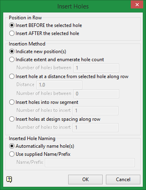Confirm with the OK button
This screenshot has width=146, height=190.
coord(85,180)
